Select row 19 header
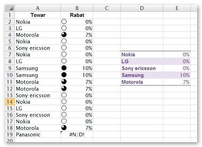Screen dimensions: 202x147 tap(10, 135)
